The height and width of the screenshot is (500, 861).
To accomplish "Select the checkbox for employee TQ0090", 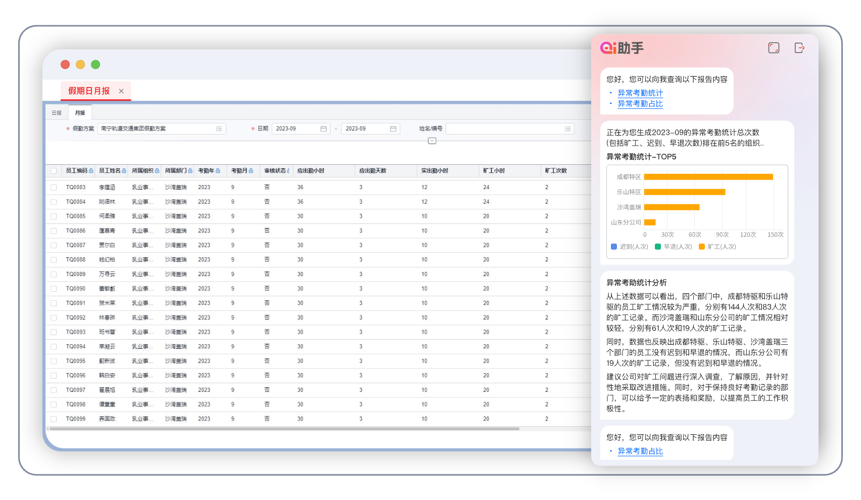I will tap(54, 289).
